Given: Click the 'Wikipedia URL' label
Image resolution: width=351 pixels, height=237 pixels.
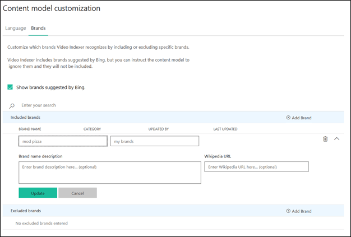Looking at the screenshot, I should point(218,156).
